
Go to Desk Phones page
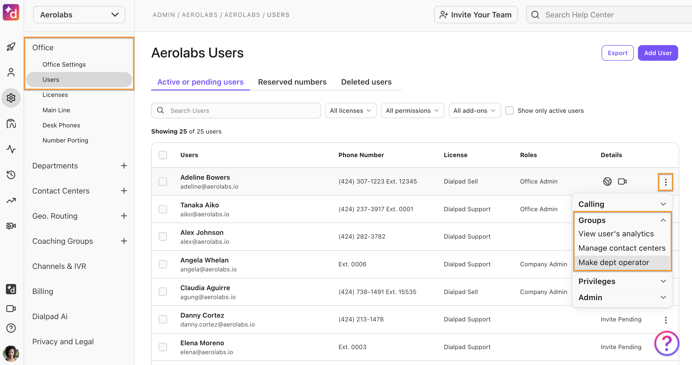click(x=61, y=125)
